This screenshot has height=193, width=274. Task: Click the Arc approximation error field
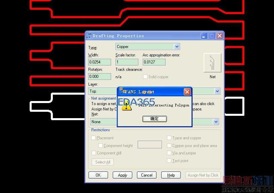[154, 62]
